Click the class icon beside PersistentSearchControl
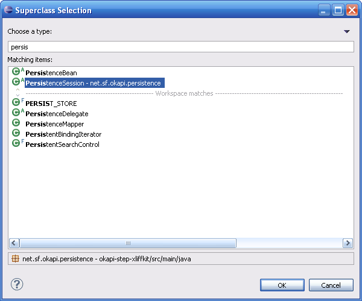This screenshot has width=362, height=301. click(x=16, y=143)
